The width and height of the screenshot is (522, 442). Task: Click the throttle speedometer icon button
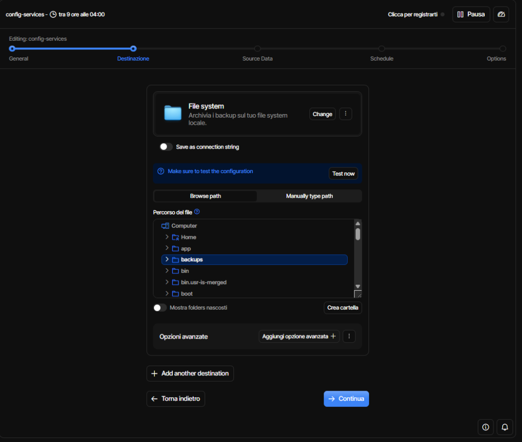click(501, 14)
